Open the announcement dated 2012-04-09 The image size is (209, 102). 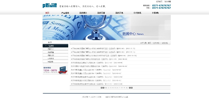coord(97,55)
